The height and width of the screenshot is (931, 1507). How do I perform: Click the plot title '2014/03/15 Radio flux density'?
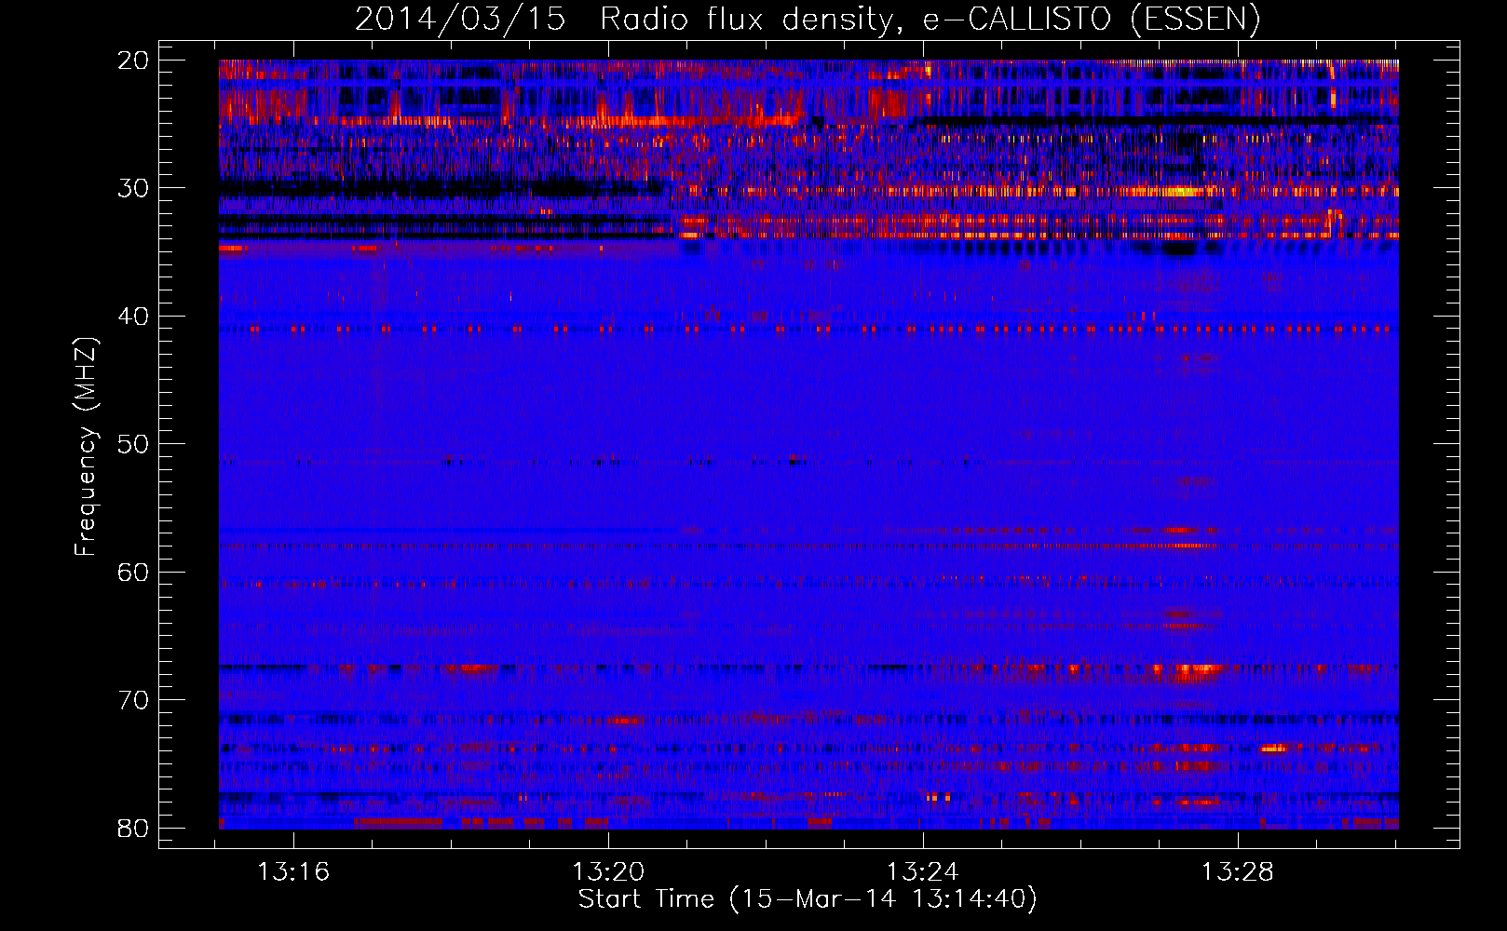click(x=808, y=19)
